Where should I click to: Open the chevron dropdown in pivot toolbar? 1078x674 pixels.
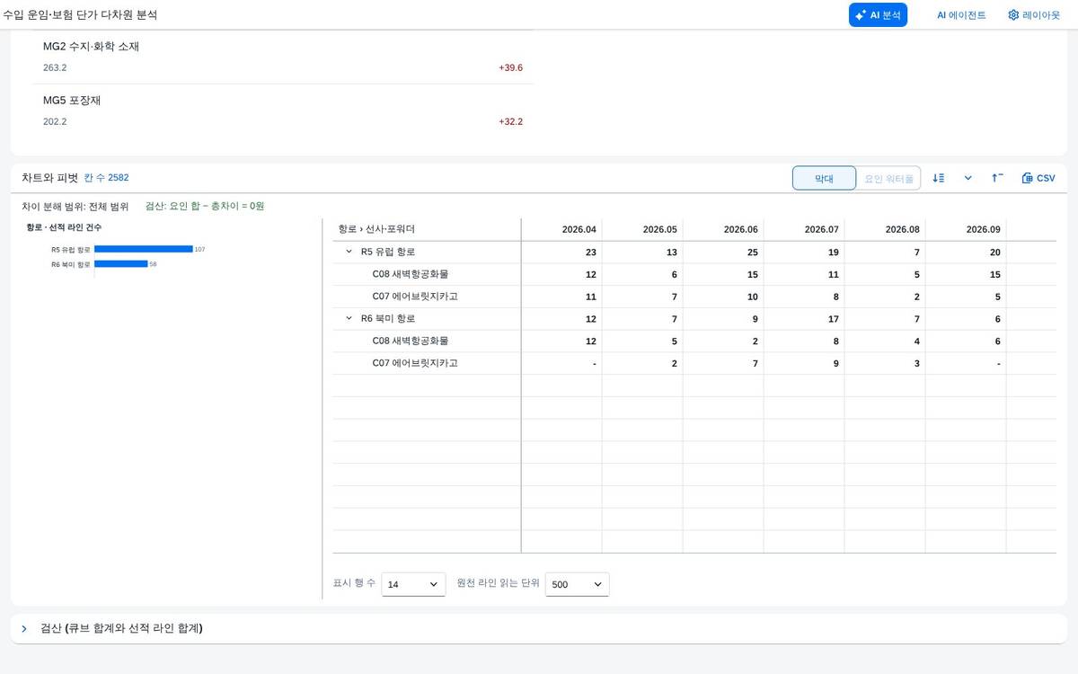[x=968, y=178]
